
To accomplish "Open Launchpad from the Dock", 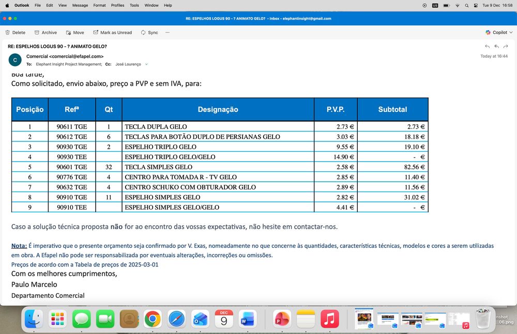I will pyautogui.click(x=58, y=319).
